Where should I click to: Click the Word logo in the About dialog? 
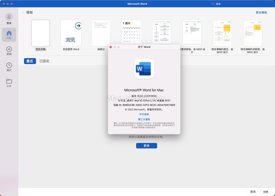[144, 69]
